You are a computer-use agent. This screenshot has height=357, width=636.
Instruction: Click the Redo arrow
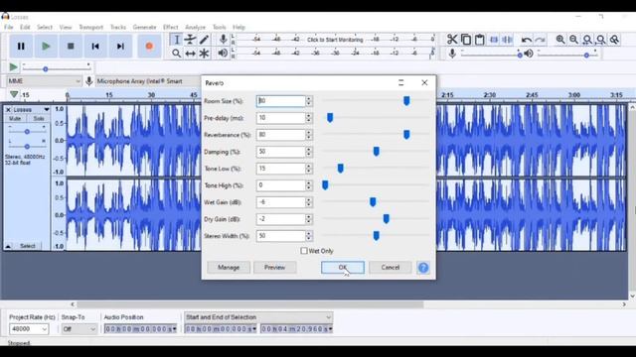[x=540, y=40]
